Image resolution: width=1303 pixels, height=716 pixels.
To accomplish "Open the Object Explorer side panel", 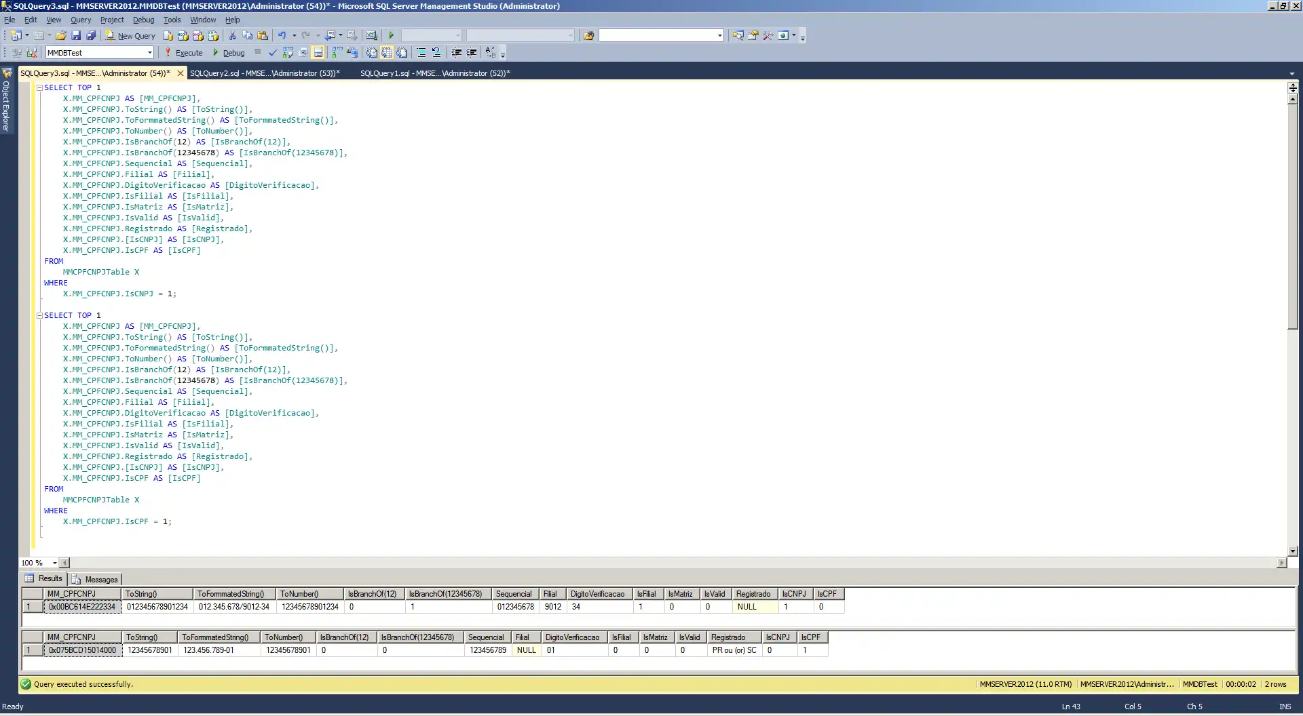I will pos(6,100).
